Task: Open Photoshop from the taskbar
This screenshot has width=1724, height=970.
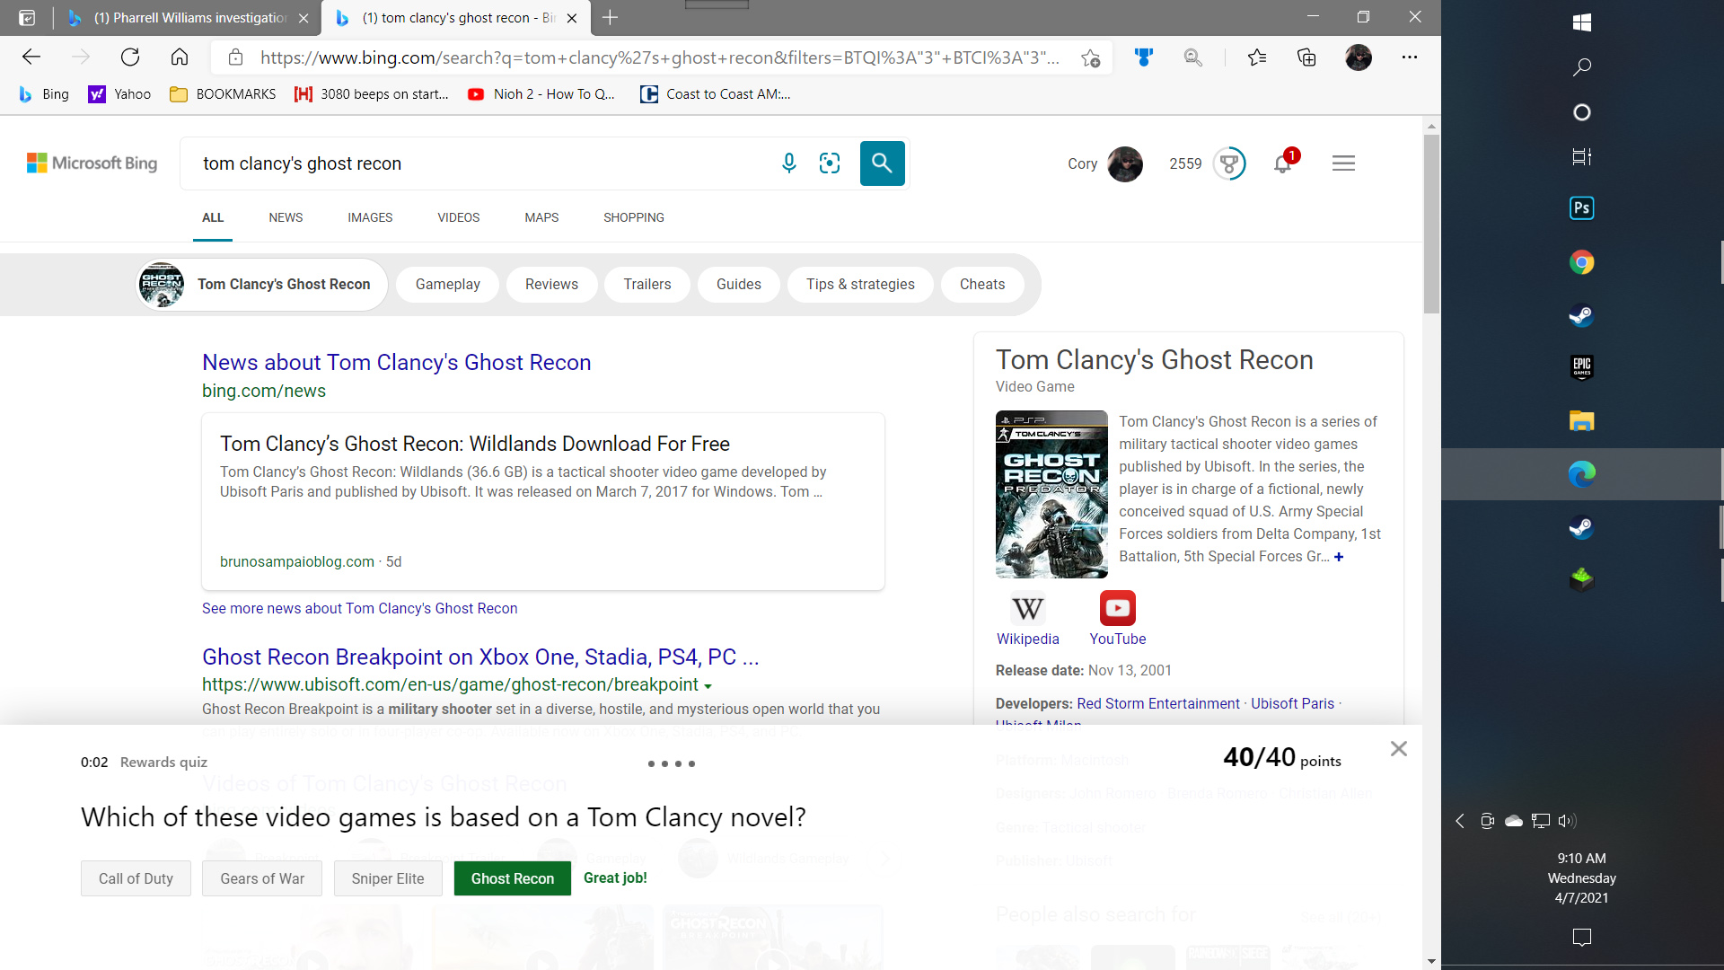Action: tap(1581, 208)
